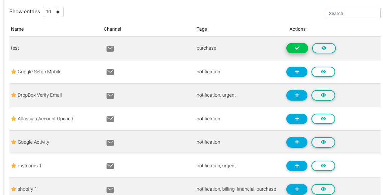This screenshot has width=383, height=195.
Task: Click the green checkmark button for test
Action: coord(297,48)
